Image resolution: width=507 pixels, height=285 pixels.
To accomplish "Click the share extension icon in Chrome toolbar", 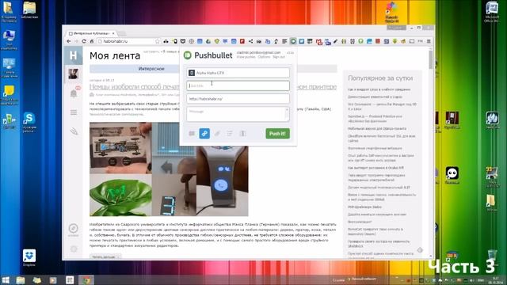I will tap(250, 41).
